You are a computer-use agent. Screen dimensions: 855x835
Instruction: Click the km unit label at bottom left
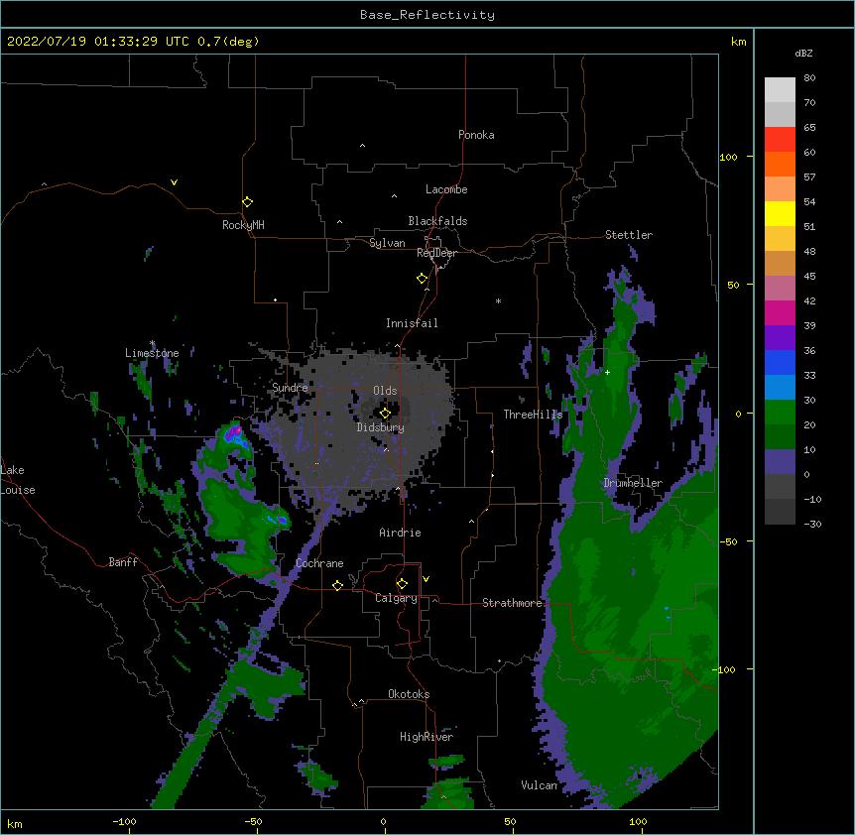[15, 824]
